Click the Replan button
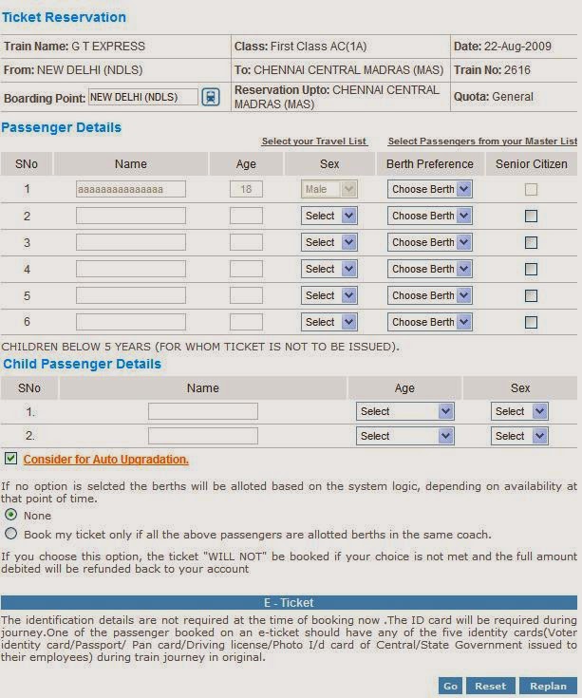The width and height of the screenshot is (582, 698). pos(548,686)
